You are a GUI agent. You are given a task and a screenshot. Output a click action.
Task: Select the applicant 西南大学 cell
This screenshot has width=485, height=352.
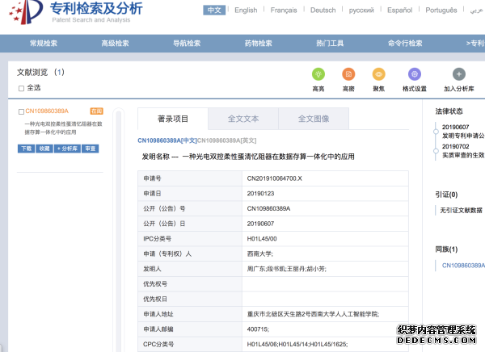click(x=325, y=254)
